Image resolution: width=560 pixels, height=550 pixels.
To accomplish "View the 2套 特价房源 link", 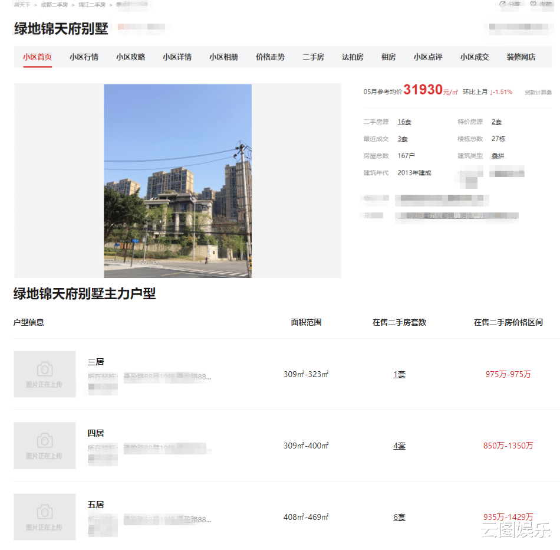I will [x=497, y=122].
